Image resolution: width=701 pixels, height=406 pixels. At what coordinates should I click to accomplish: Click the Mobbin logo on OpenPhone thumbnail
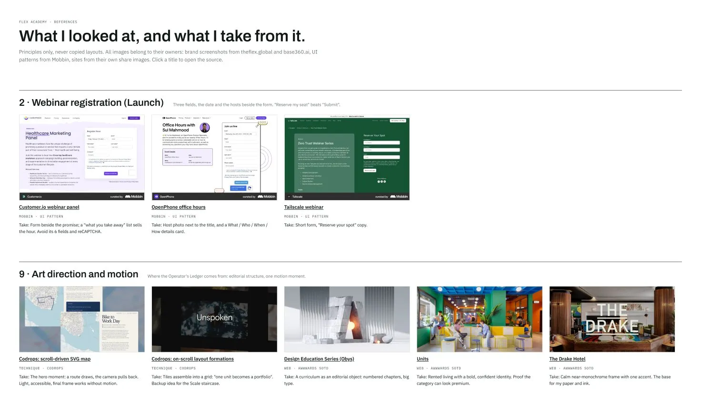pos(267,197)
